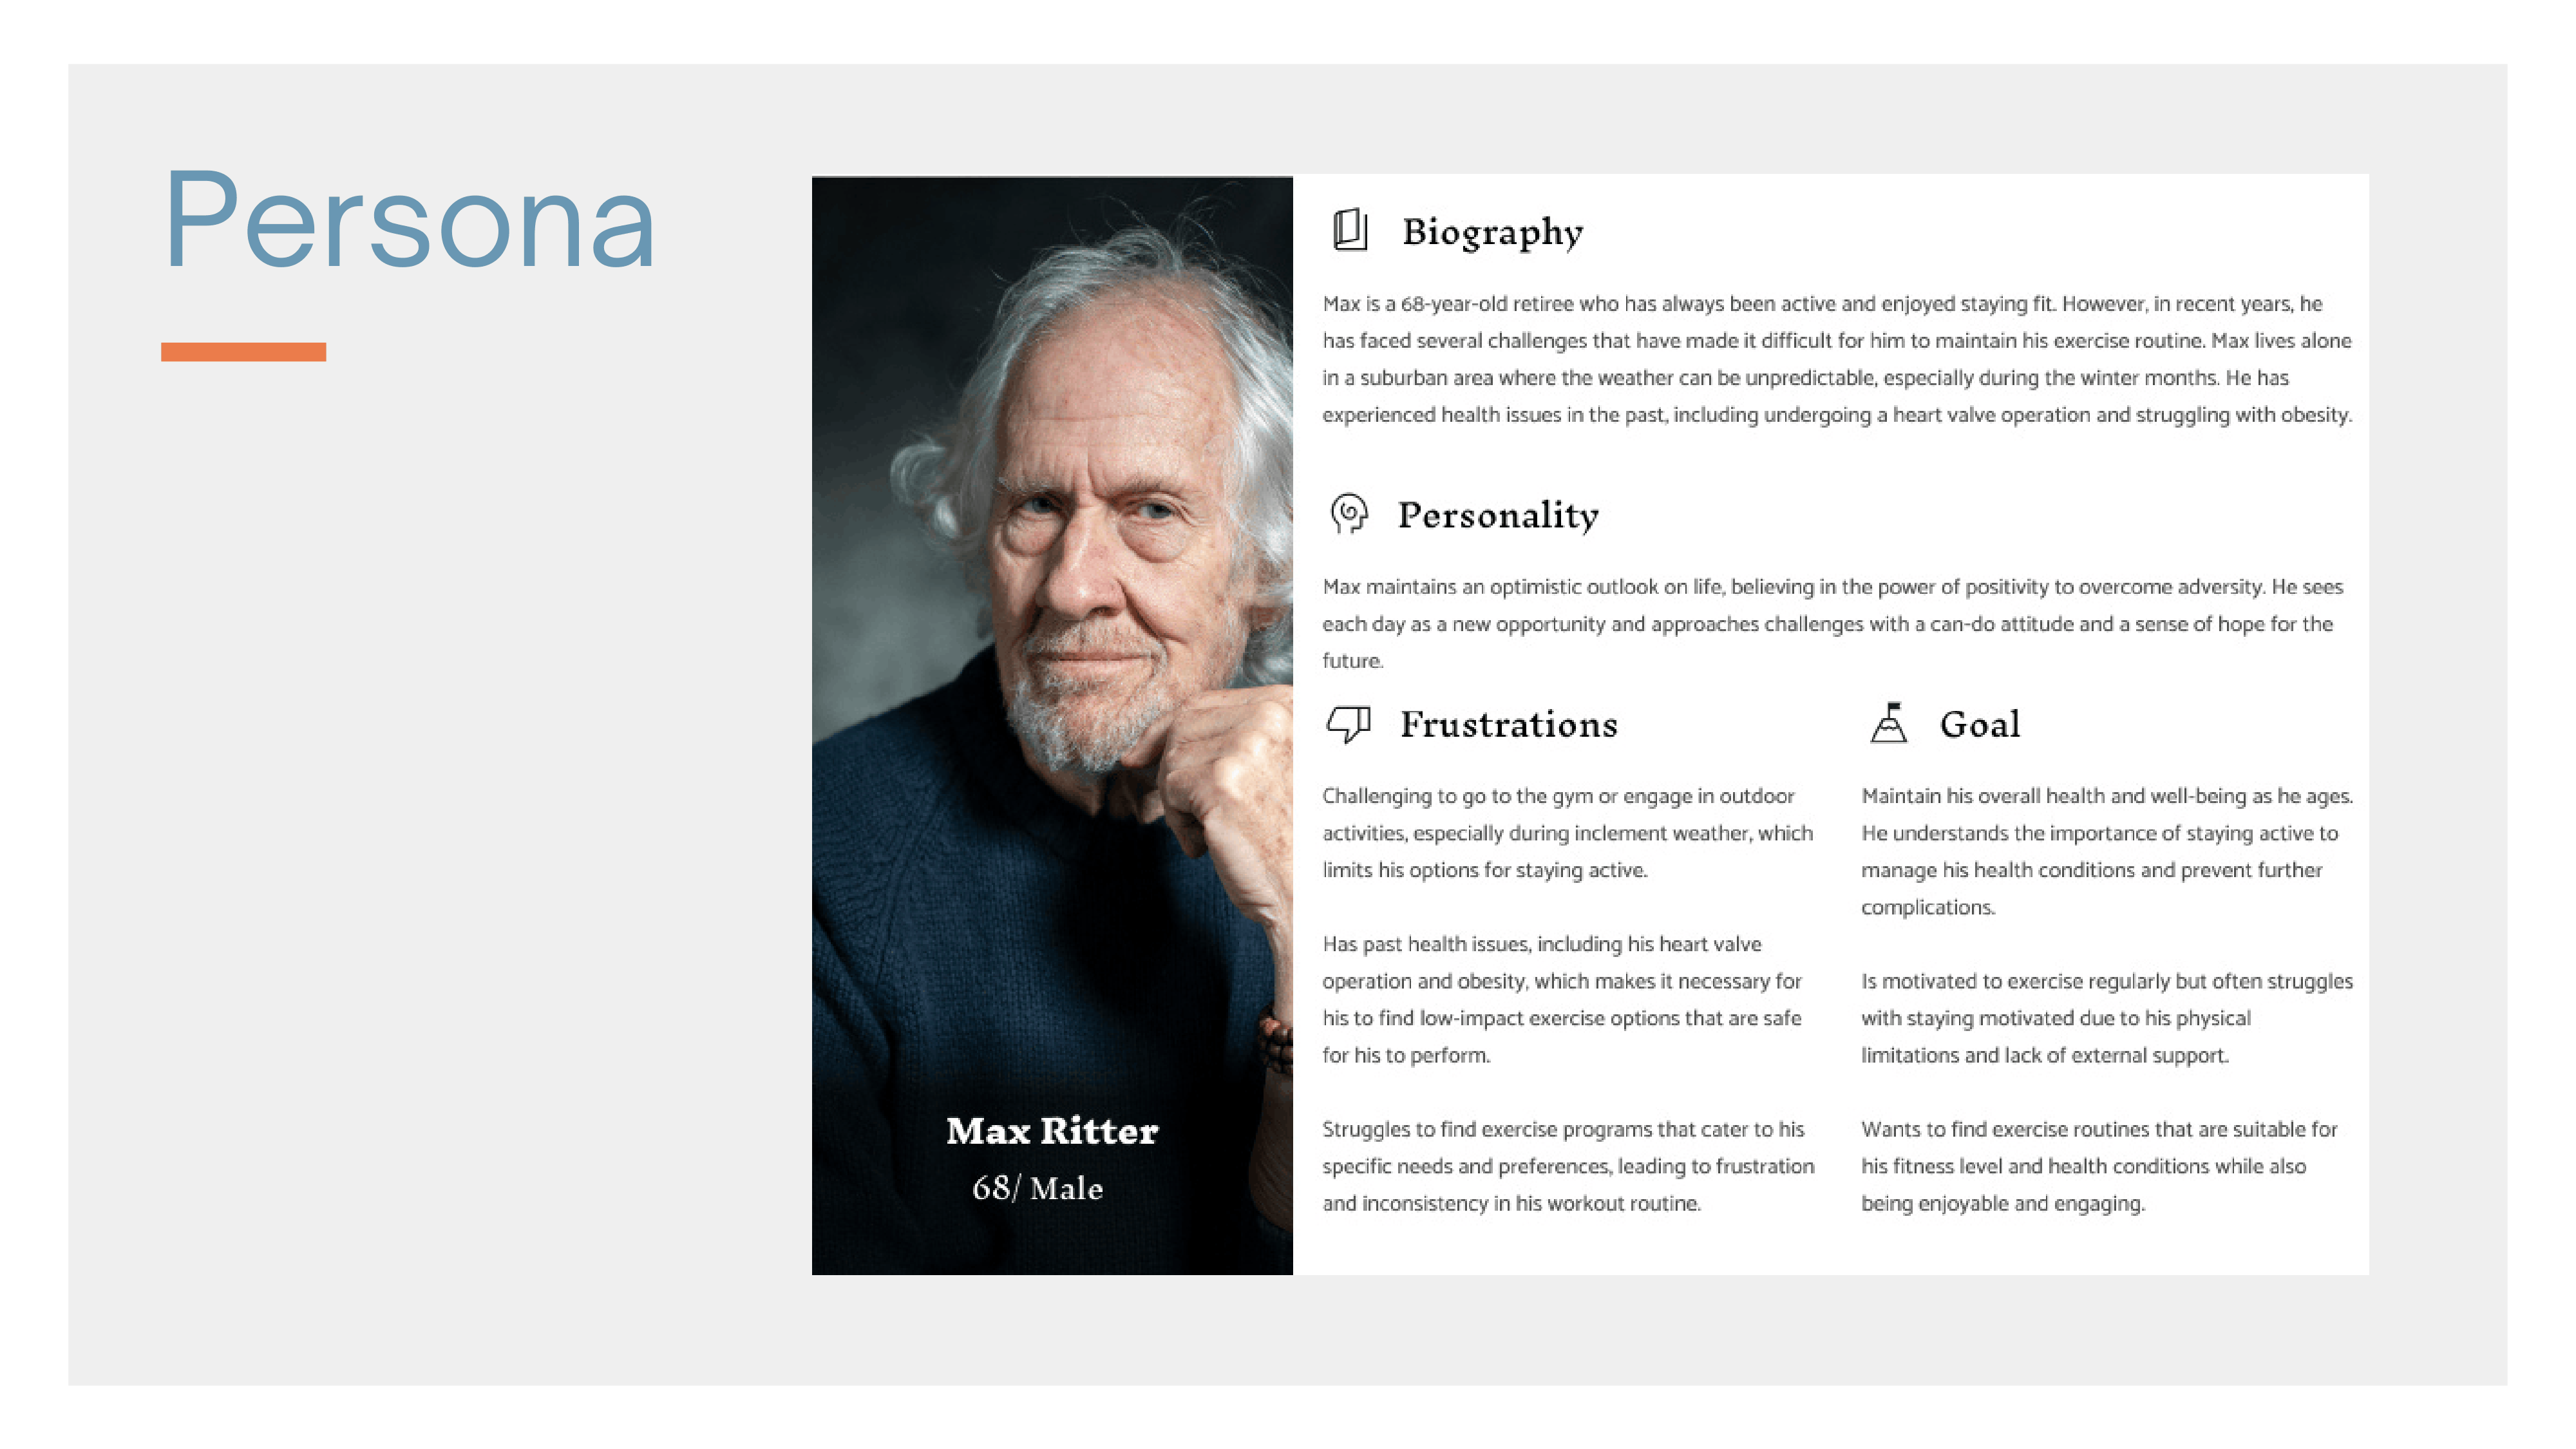Viewport: 2576px width, 1449px height.
Task: Click the Biography book icon
Action: coord(1349,230)
